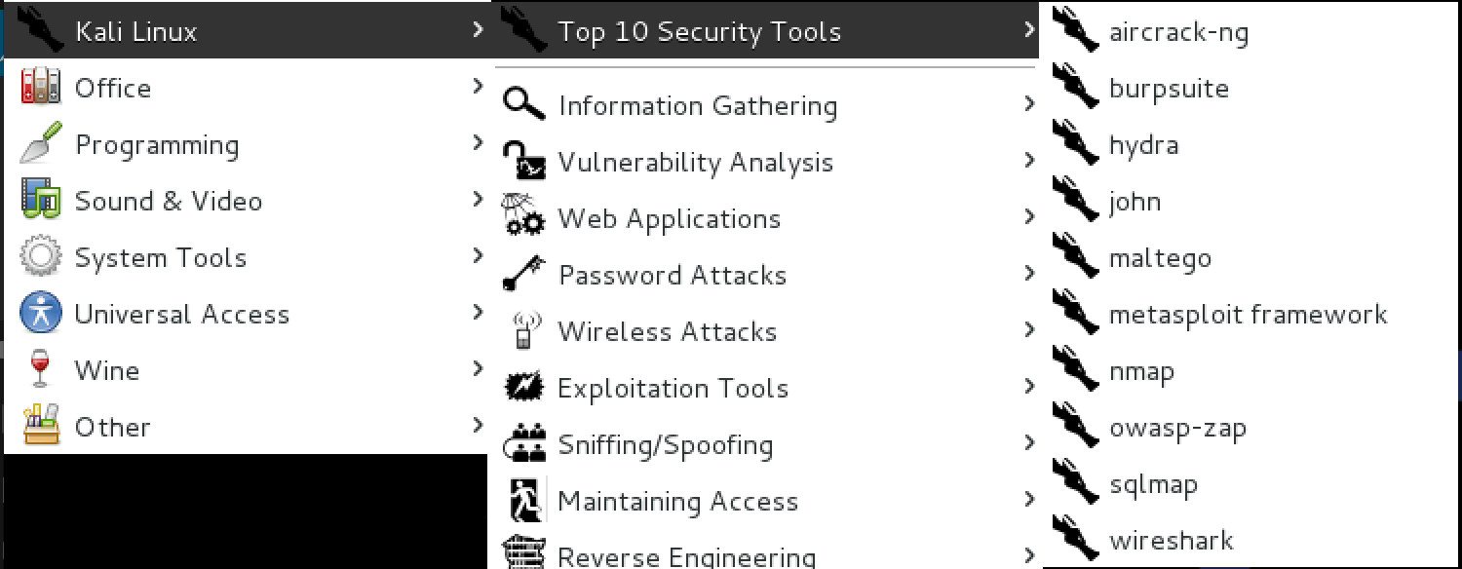Open the Sound & Video category

pos(169,202)
